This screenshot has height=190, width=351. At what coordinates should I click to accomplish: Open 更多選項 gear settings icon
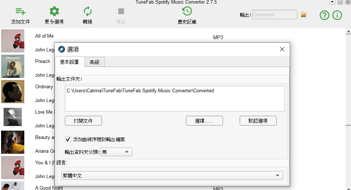54,12
